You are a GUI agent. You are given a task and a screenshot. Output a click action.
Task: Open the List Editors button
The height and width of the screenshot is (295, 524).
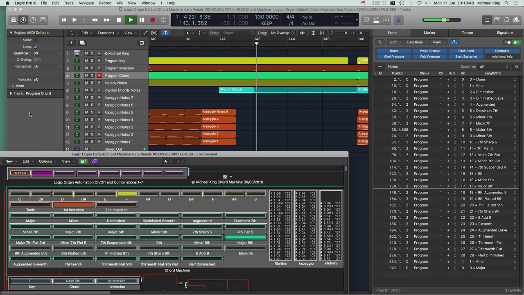click(x=487, y=20)
